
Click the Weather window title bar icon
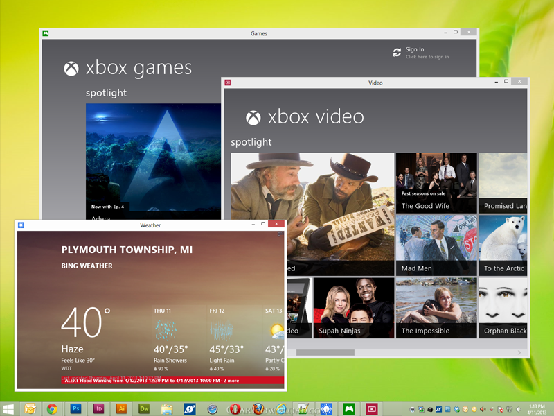coord(21,225)
